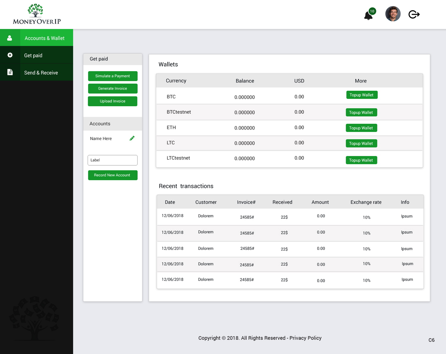The image size is (446, 354).
Task: Open the user profile avatar
Action: point(393,14)
